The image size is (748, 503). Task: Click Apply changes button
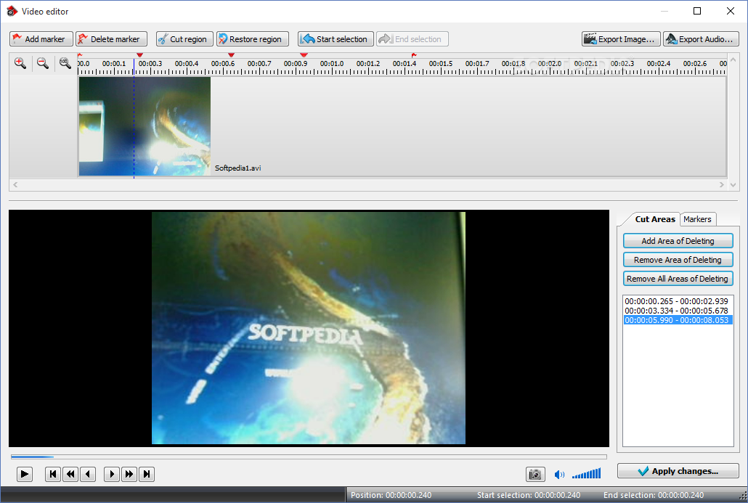pyautogui.click(x=678, y=471)
